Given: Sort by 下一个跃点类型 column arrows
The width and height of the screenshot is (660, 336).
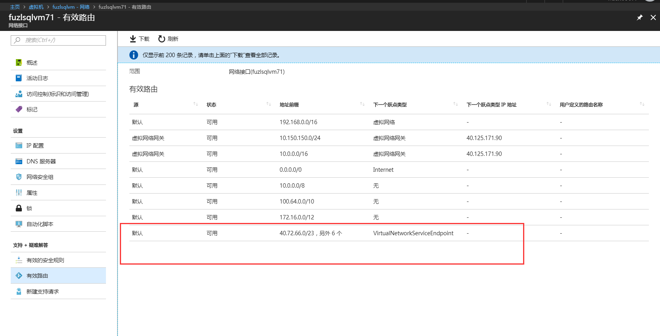Looking at the screenshot, I should pyautogui.click(x=456, y=104).
